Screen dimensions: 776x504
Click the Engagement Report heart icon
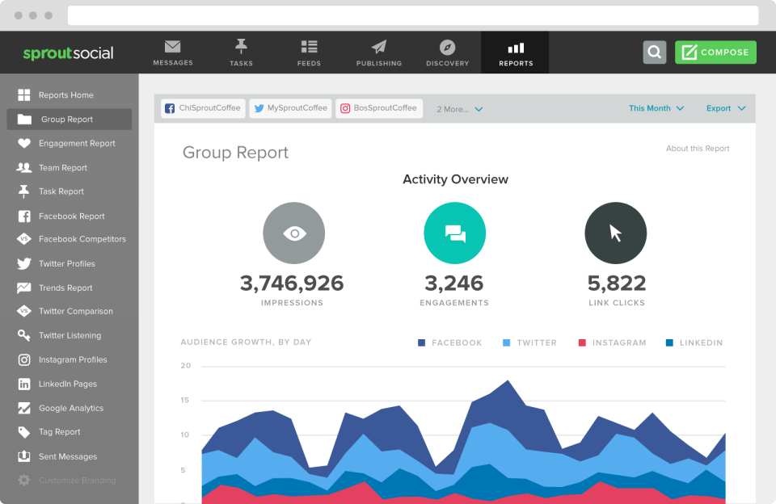23,144
